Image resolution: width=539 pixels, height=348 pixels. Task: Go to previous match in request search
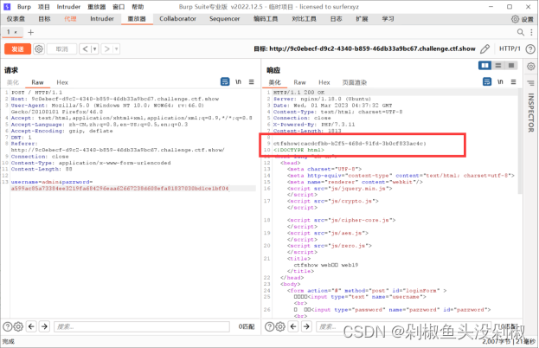click(31, 326)
